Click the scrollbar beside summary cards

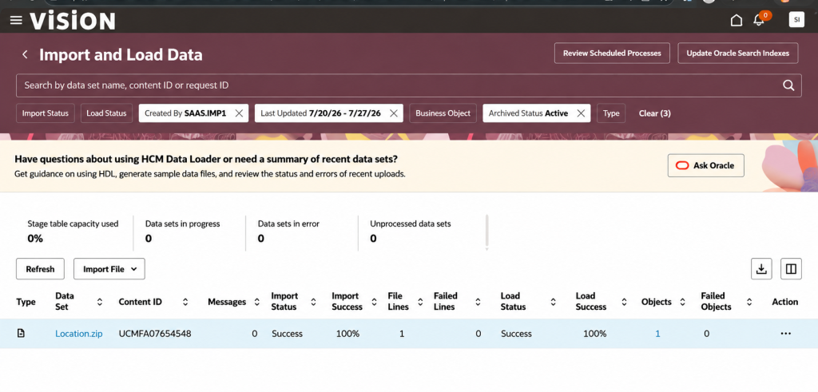tap(486, 232)
